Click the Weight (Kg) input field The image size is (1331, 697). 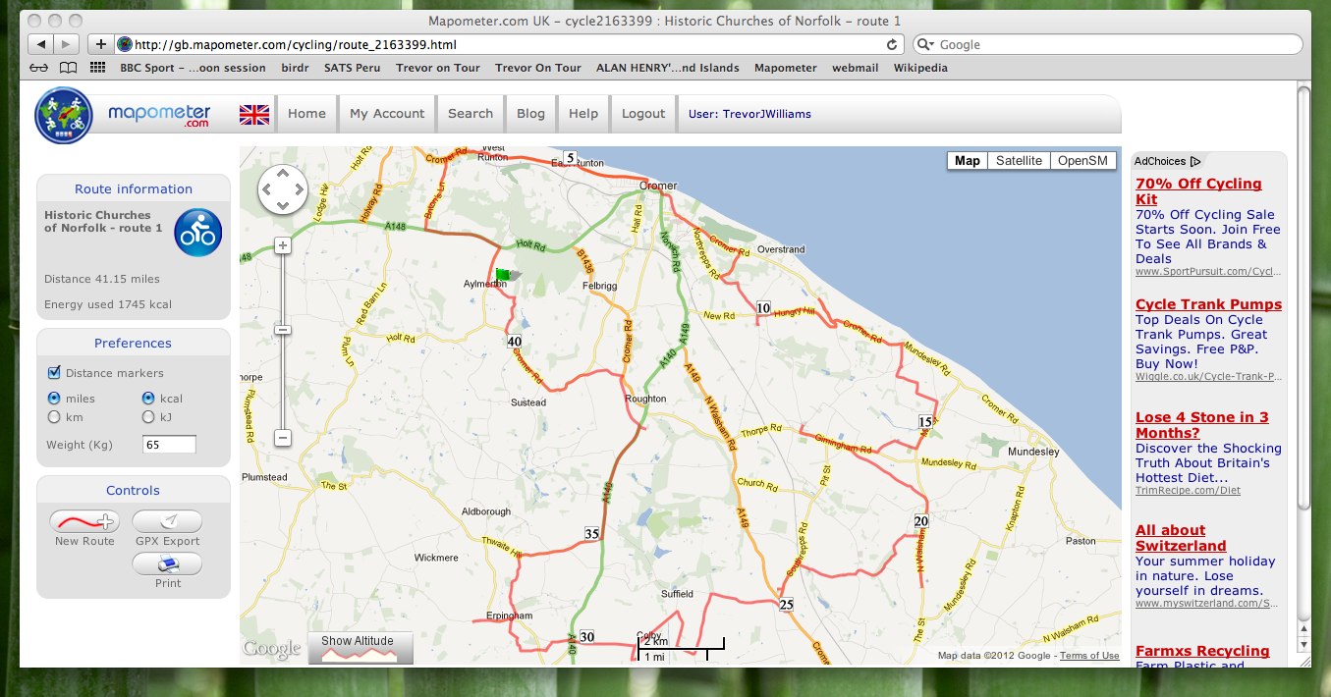[x=169, y=445]
